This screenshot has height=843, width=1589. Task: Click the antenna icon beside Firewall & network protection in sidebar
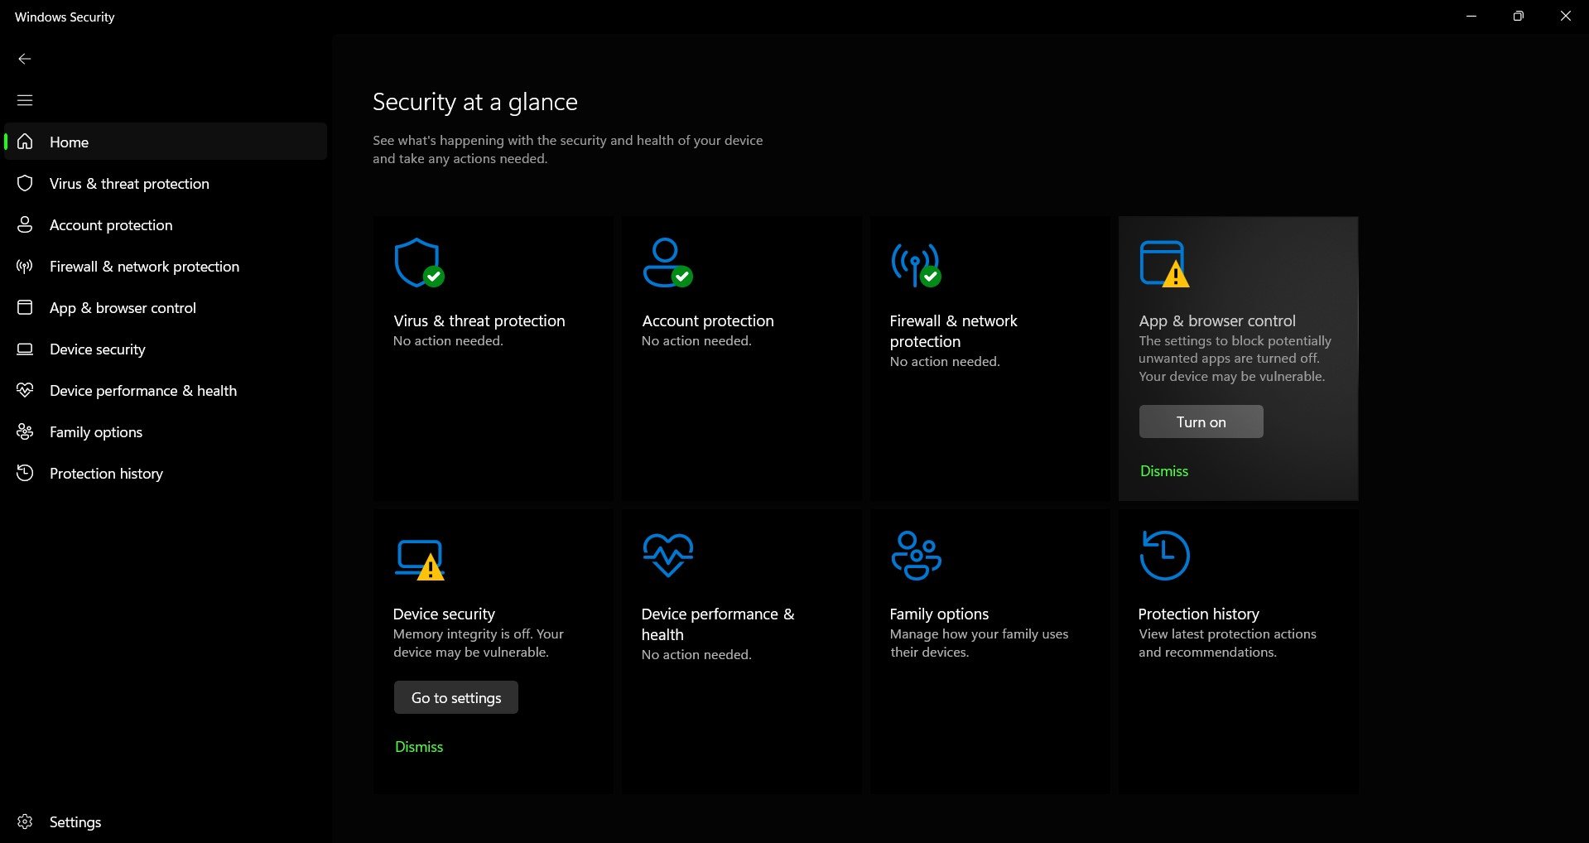[25, 266]
